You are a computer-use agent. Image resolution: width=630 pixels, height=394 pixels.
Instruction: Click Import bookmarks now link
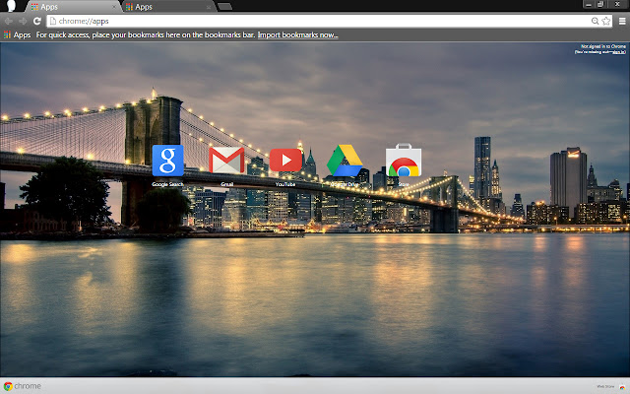pos(297,35)
